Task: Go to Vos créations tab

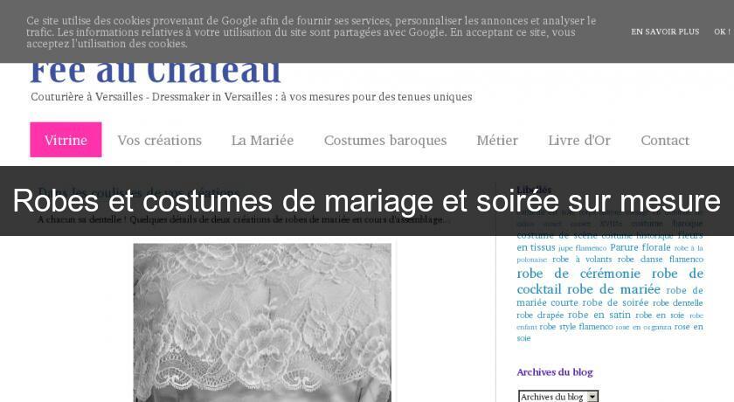Action: click(160, 140)
